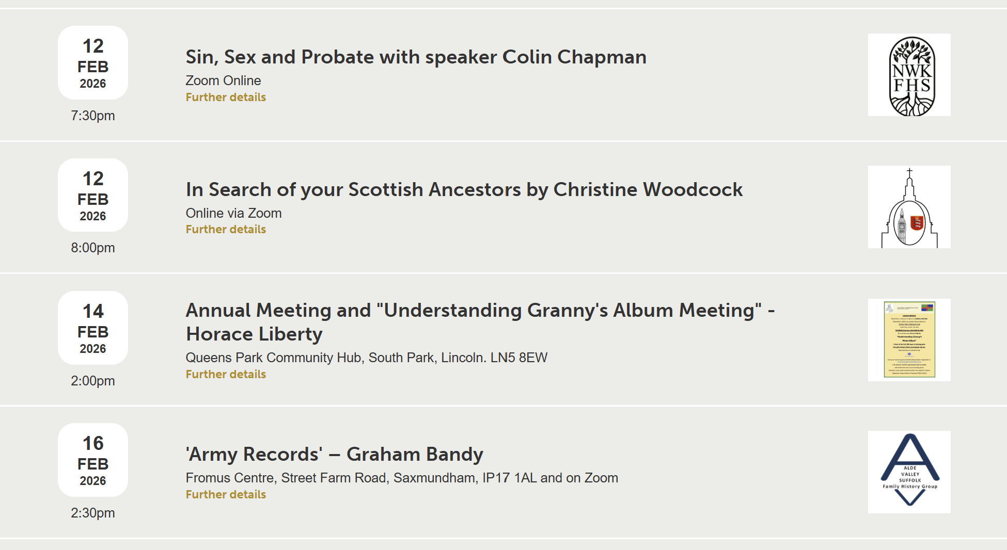
Task: Open Further details under Queens Park Community Hub
Action: click(226, 374)
